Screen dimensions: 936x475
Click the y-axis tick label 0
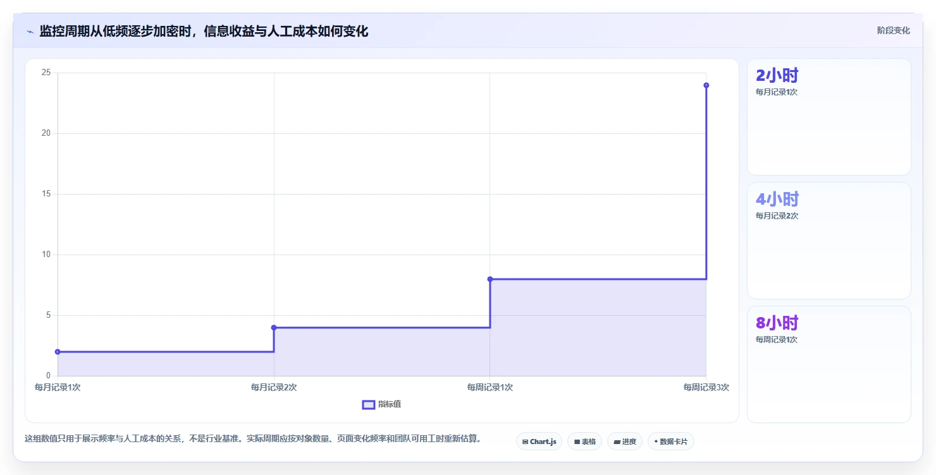[48, 376]
